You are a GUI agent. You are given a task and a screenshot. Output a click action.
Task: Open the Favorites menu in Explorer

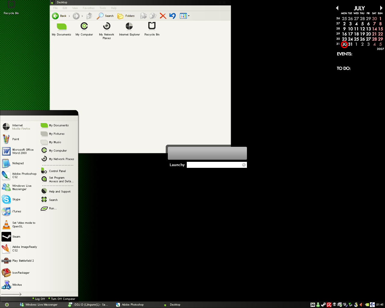tap(88, 8)
